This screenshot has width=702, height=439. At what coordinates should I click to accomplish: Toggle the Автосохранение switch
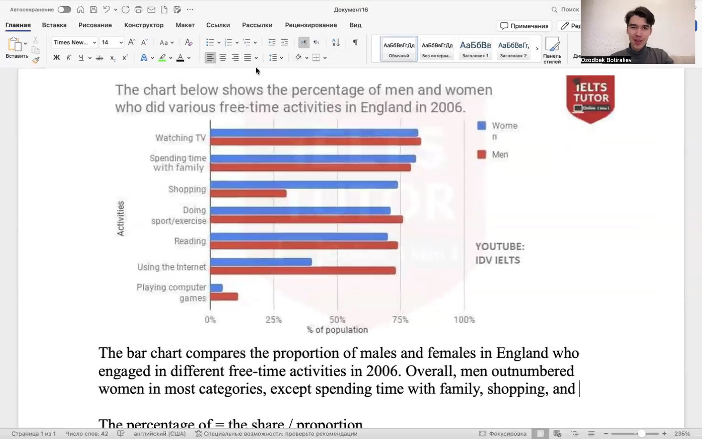(x=64, y=10)
